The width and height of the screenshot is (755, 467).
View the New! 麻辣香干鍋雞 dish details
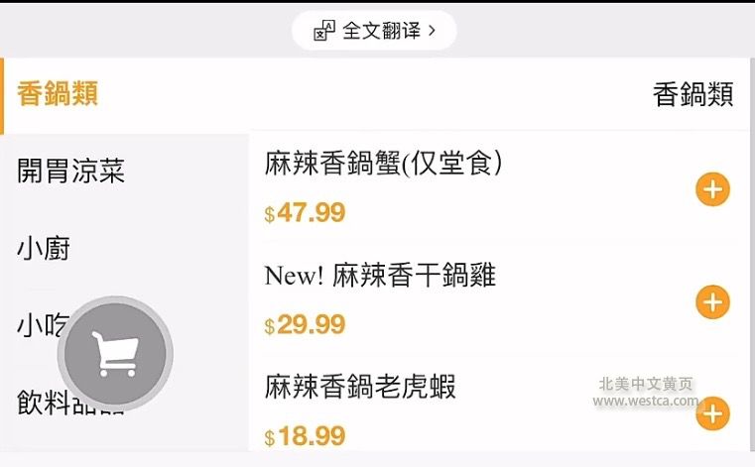point(380,276)
